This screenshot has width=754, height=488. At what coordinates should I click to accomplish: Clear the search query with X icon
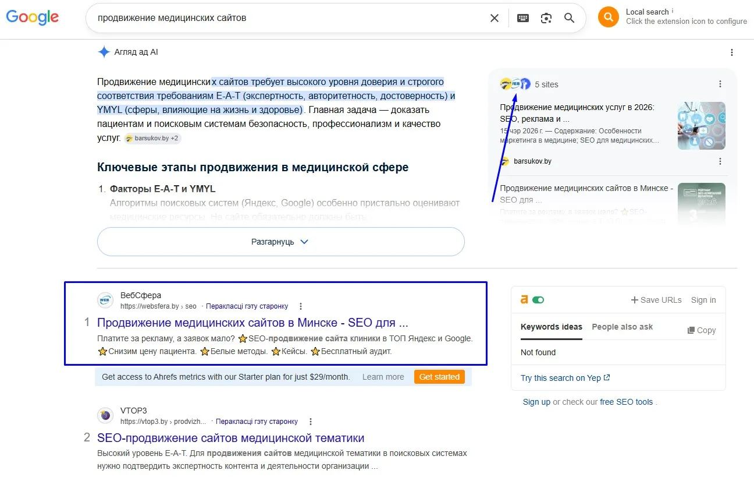(x=495, y=18)
